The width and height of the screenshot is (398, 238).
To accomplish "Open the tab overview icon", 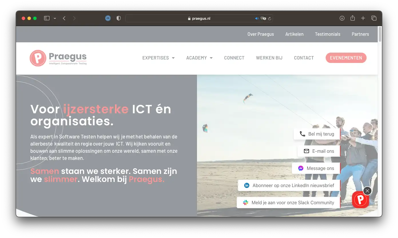I will [374, 18].
